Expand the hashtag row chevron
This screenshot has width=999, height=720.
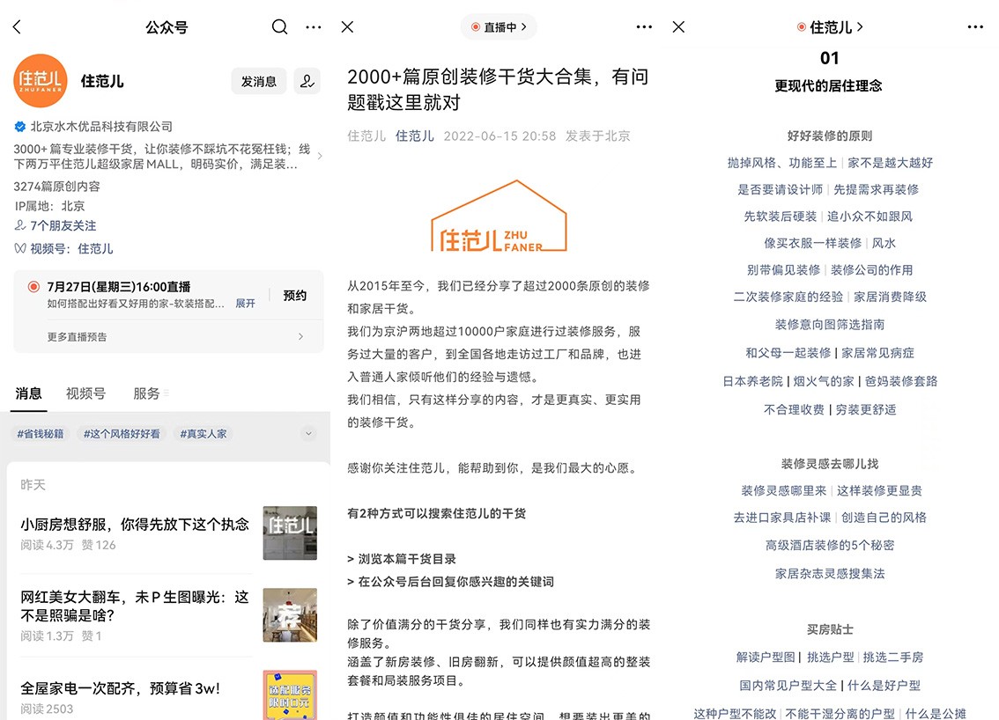[x=308, y=433]
